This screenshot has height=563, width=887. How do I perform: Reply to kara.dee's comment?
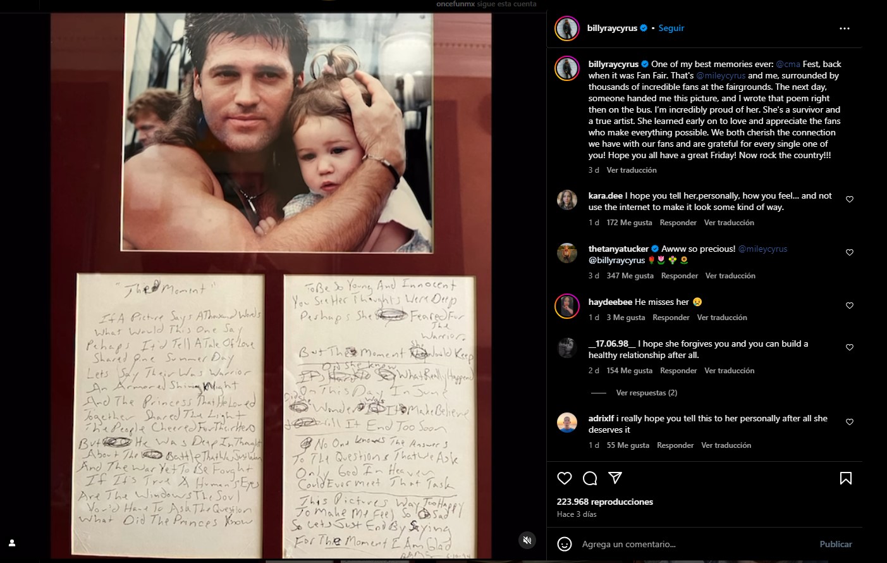[678, 223]
